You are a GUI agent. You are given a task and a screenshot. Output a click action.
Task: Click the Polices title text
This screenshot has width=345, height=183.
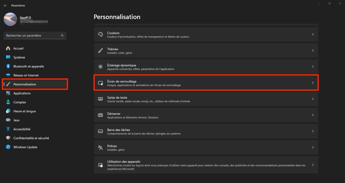pos(112,146)
